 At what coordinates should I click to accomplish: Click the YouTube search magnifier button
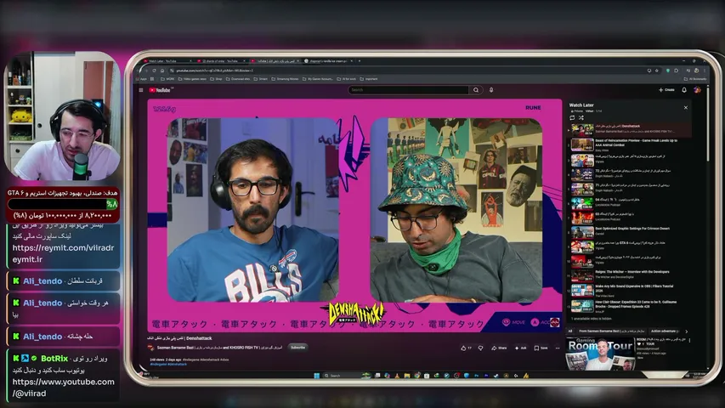476,90
